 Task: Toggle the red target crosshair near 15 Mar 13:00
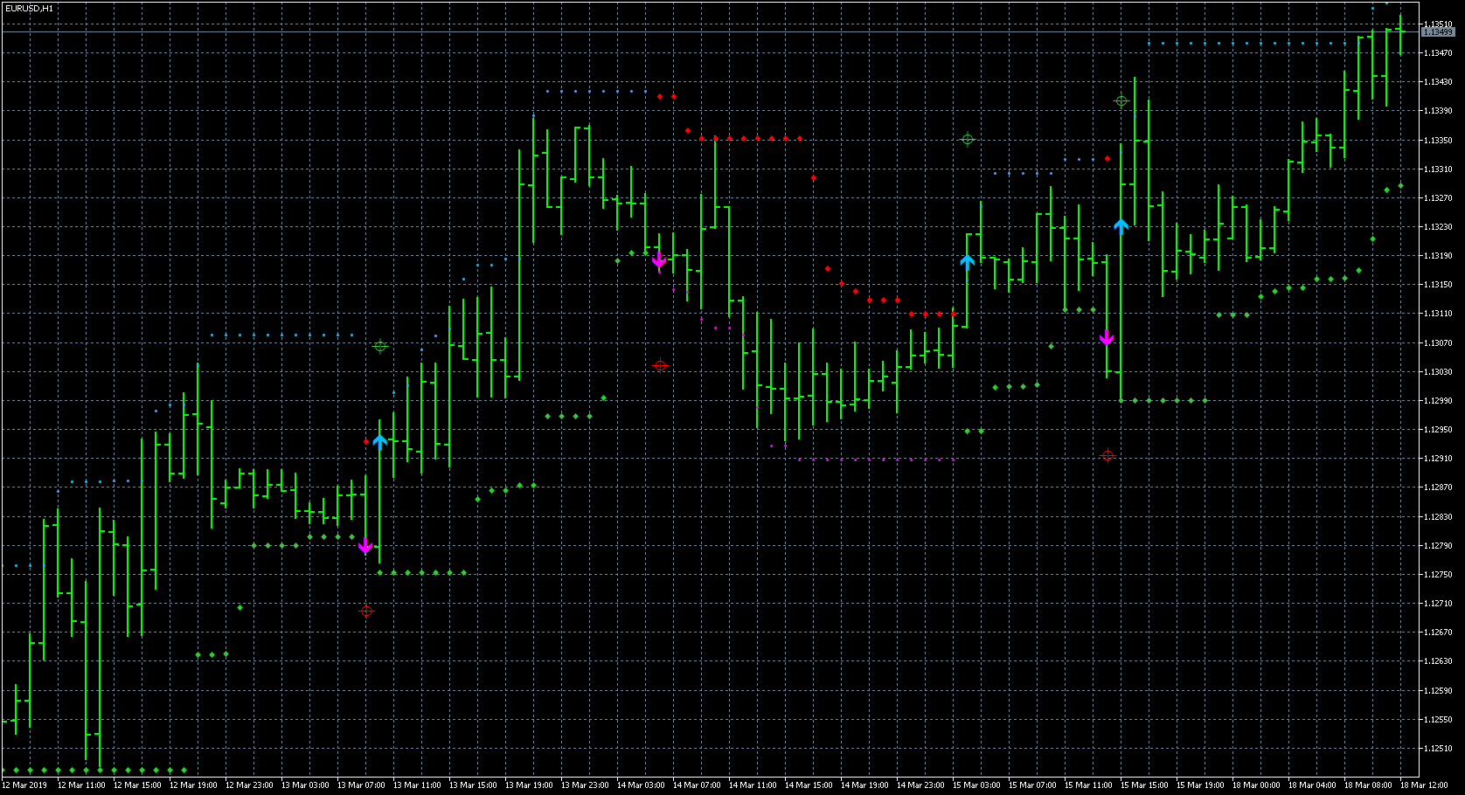(x=1106, y=453)
